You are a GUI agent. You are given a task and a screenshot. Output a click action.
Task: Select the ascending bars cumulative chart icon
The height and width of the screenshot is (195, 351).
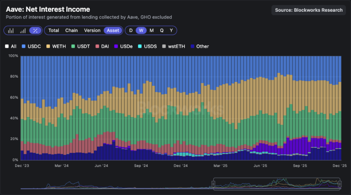(23, 30)
